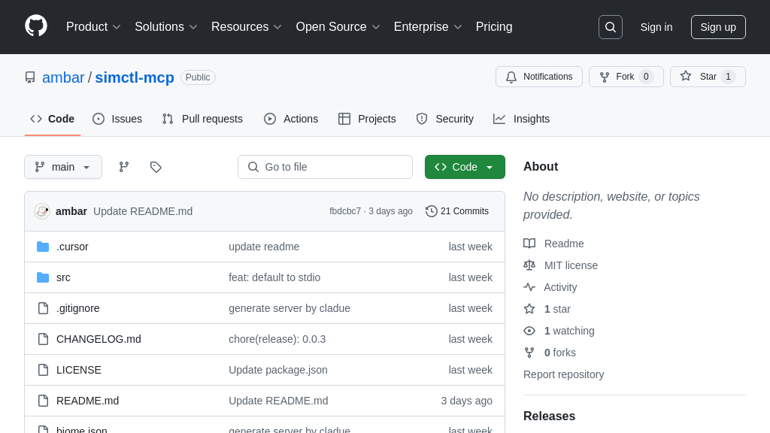Click ambar's avatar in the commit row
The height and width of the screenshot is (433, 770).
pyautogui.click(x=42, y=211)
